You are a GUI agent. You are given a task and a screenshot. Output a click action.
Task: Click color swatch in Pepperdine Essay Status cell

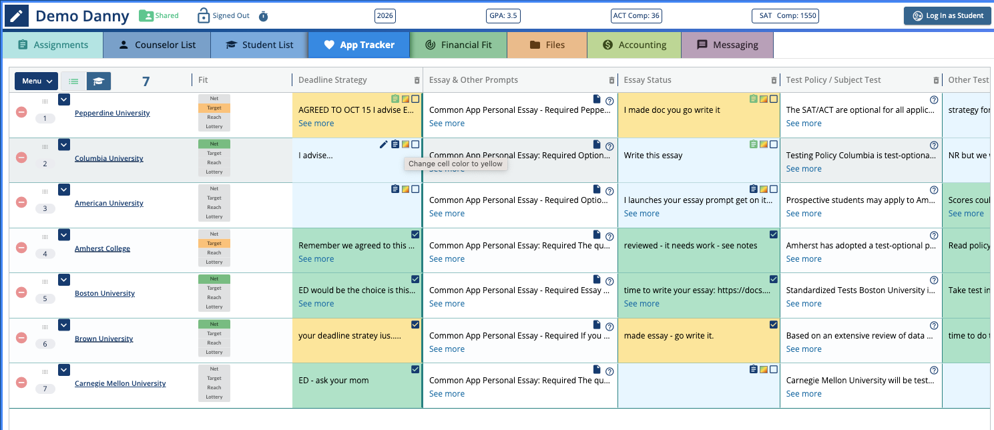[764, 99]
